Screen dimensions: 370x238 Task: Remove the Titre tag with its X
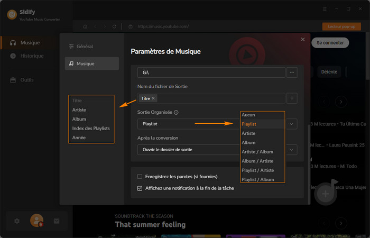(x=154, y=98)
